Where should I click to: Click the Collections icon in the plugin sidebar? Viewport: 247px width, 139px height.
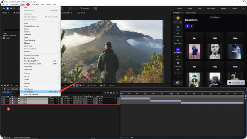[x=178, y=33]
